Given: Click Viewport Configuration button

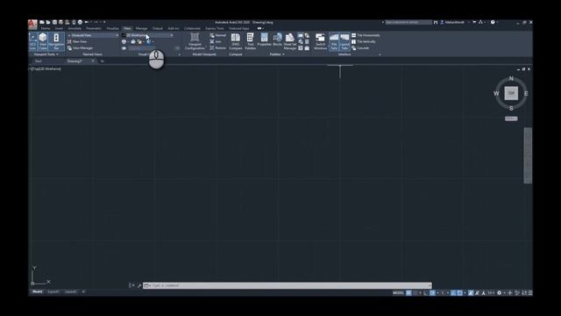Looking at the screenshot, I should (195, 41).
